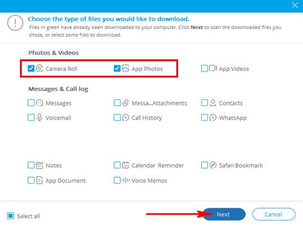Uncheck the App Photos checkbox
The height and width of the screenshot is (229, 303).
click(117, 68)
